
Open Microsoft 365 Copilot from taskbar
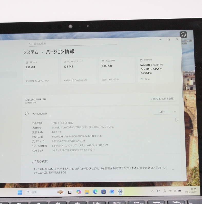click(x=79, y=192)
